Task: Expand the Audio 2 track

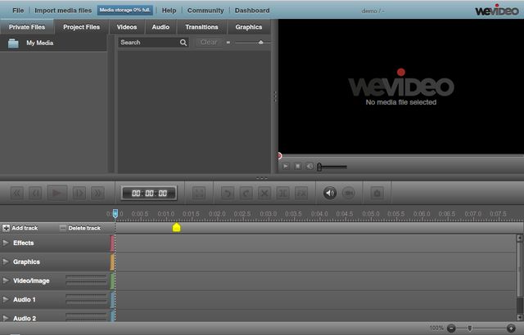Action: coord(6,319)
